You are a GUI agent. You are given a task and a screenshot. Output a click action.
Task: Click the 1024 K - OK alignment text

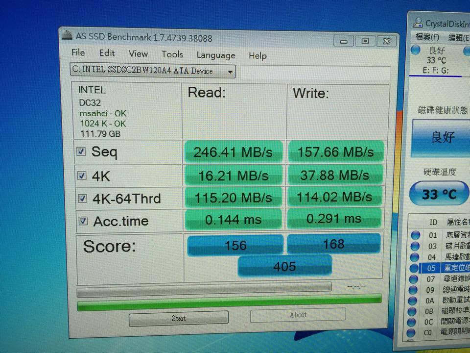(103, 124)
